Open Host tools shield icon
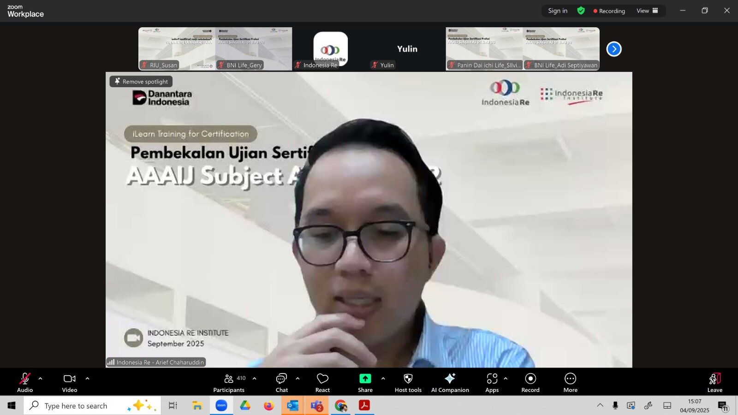Viewport: 738px width, 415px height. tap(408, 382)
